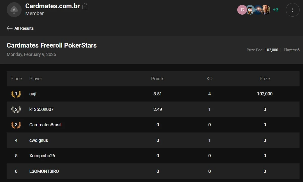Click the gold first place laurel badge
The height and width of the screenshot is (182, 303).
click(16, 94)
